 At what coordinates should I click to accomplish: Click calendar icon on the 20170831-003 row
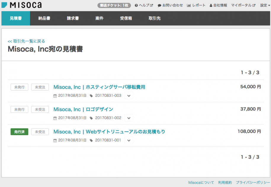(x=55, y=96)
